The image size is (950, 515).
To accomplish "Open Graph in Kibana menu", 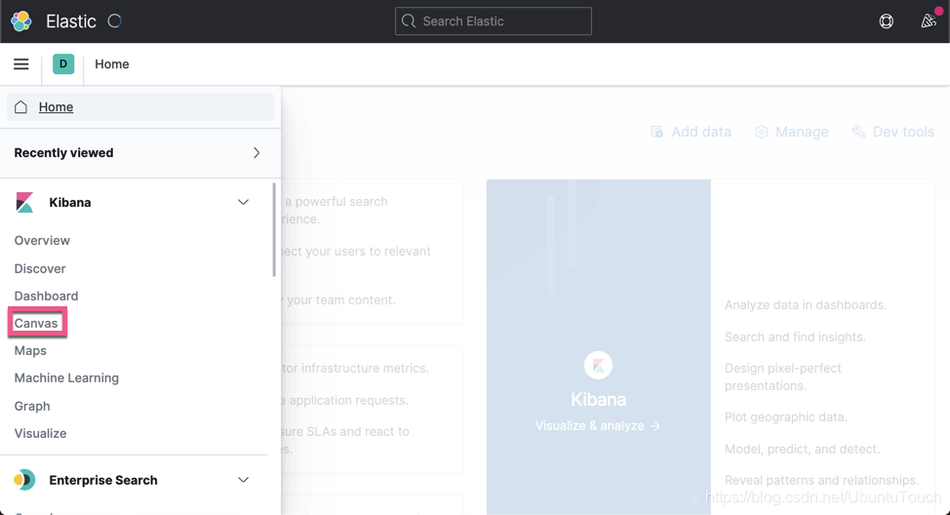I will pyautogui.click(x=32, y=406).
